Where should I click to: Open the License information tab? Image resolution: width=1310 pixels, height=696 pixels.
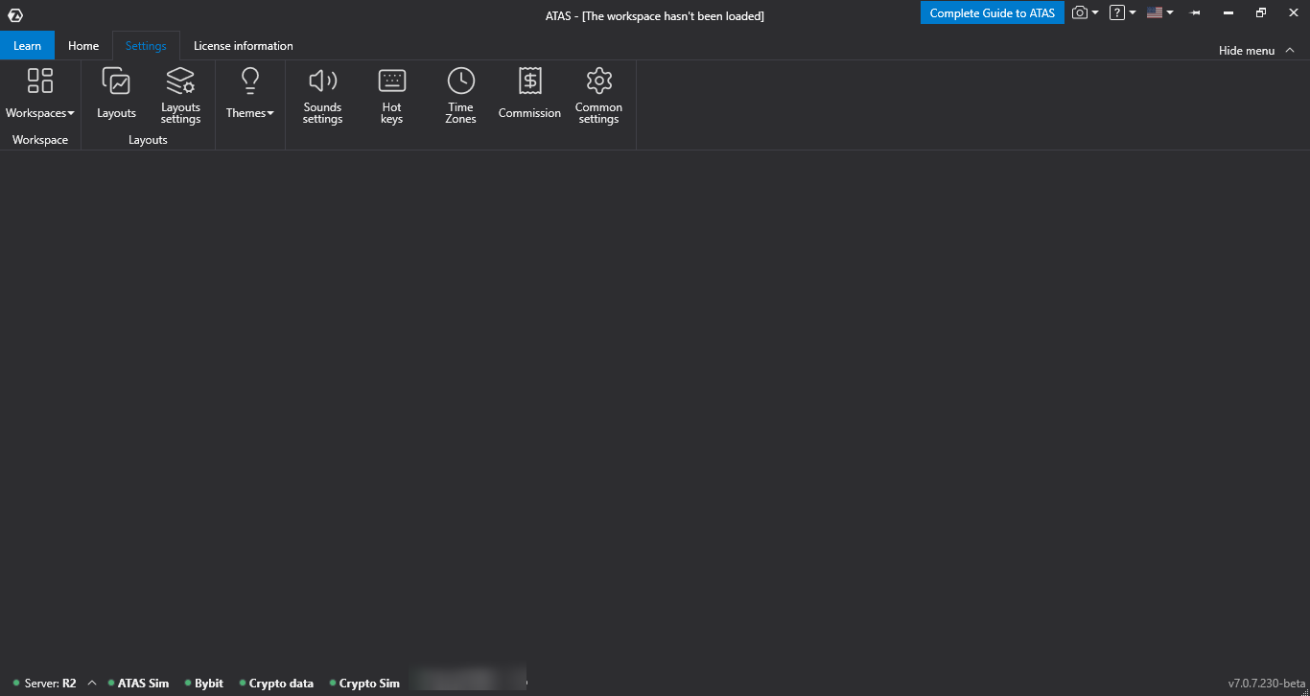point(244,45)
